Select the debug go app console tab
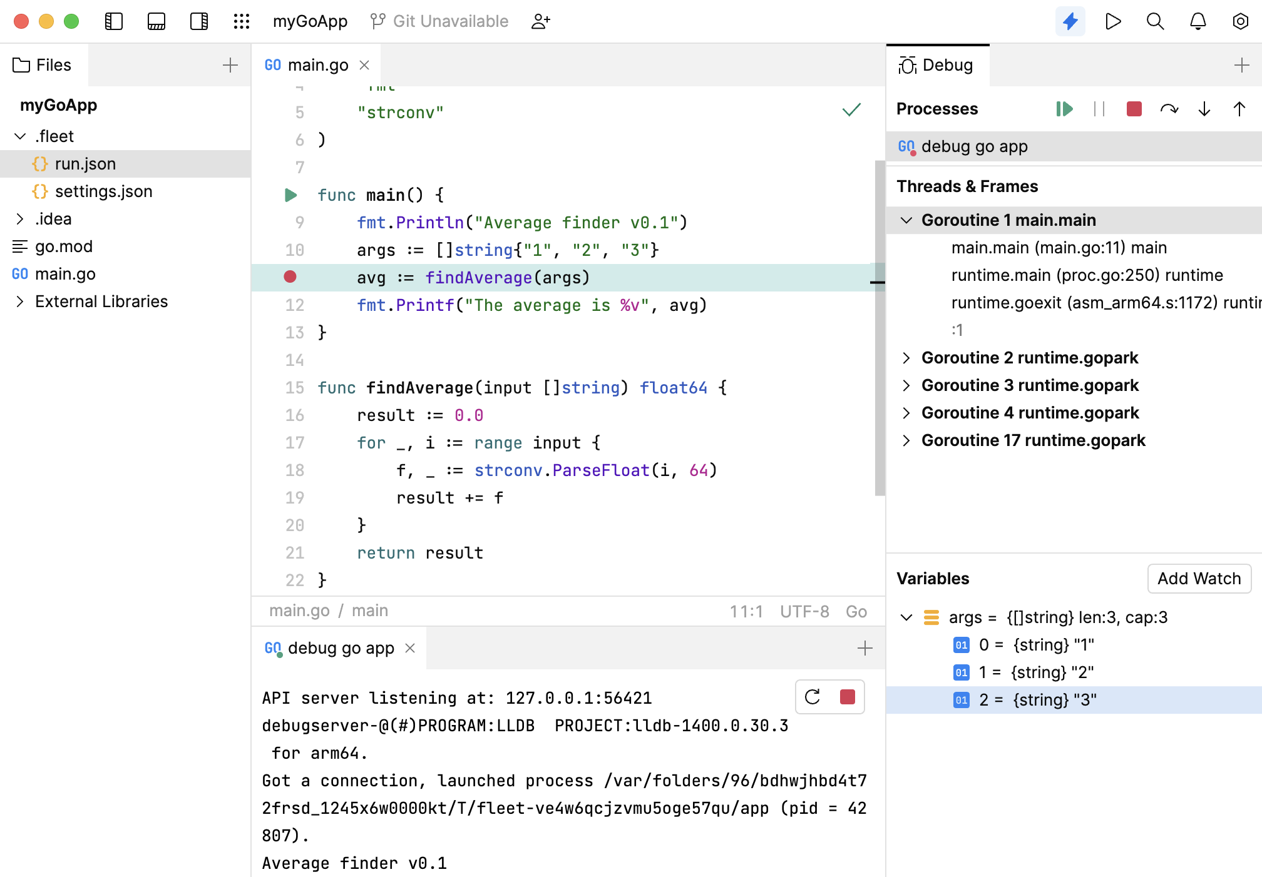This screenshot has height=877, width=1262. tap(341, 648)
